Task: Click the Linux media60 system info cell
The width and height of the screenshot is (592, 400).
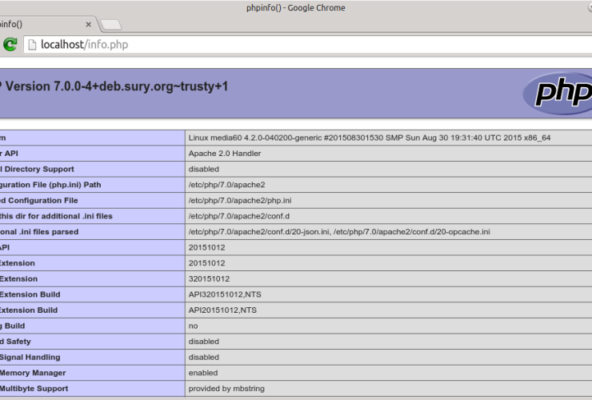Action: click(369, 138)
